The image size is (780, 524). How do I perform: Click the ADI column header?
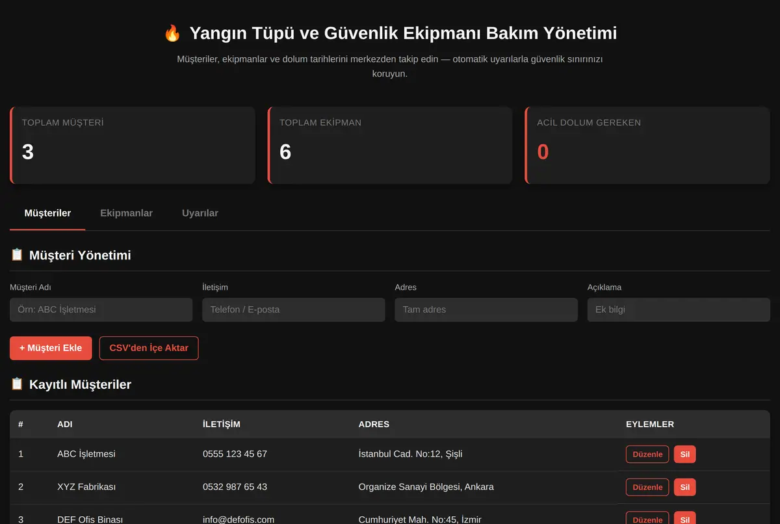pos(65,425)
